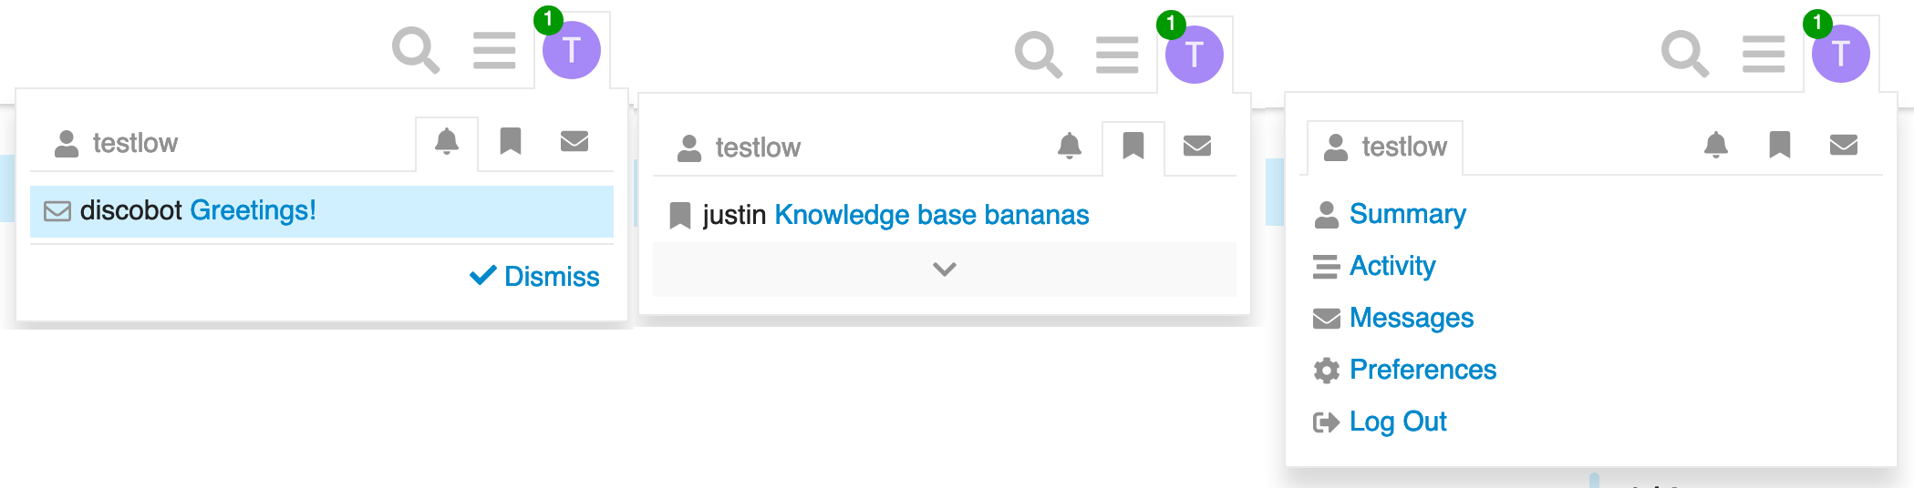Open the Knowledge base bananas bookmark
1914x488 pixels.
tap(931, 215)
